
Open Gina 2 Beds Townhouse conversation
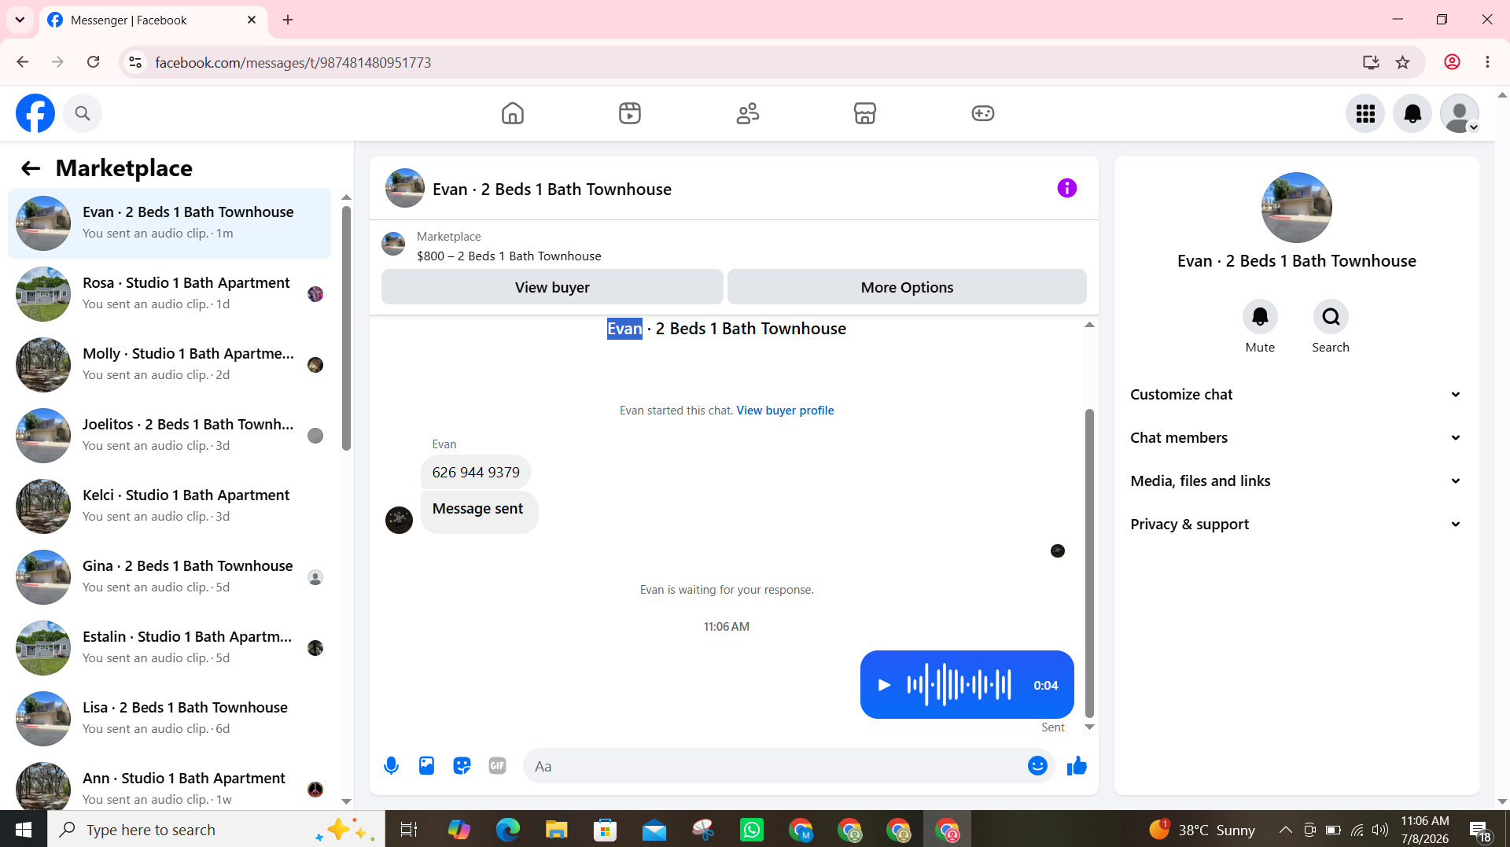coord(169,577)
